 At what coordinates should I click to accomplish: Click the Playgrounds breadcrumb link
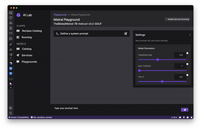[60, 15]
